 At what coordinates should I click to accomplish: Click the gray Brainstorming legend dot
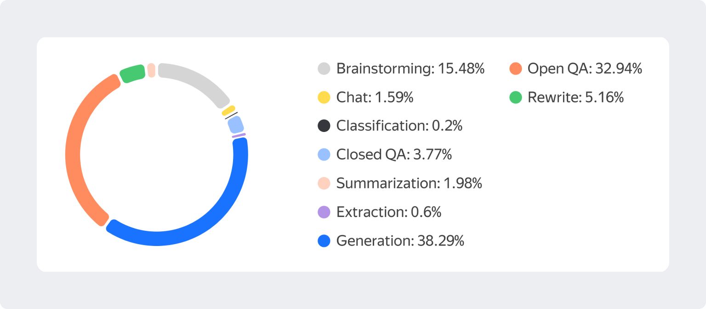tap(324, 69)
